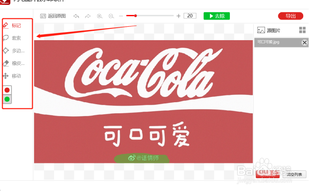Zoom in with the magnifier plus icon
309x191 pixels.
(100, 16)
